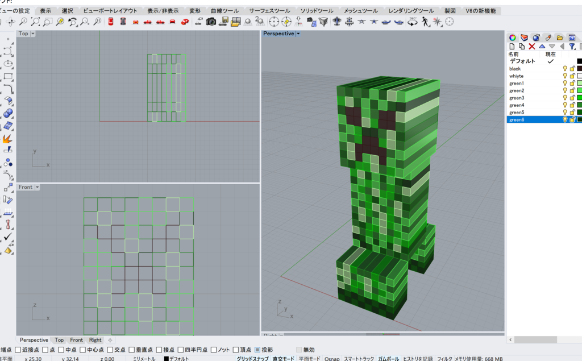Toggle 中点 osnap checkbox
The width and height of the screenshot is (582, 361).
click(x=61, y=350)
